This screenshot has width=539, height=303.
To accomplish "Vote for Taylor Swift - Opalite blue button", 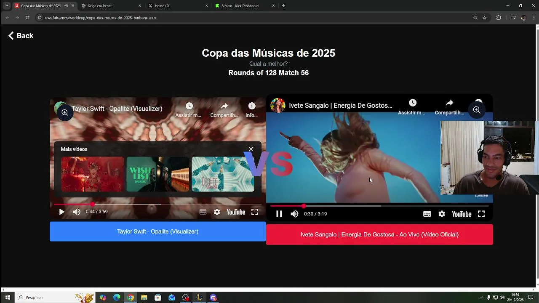I will 157,231.
